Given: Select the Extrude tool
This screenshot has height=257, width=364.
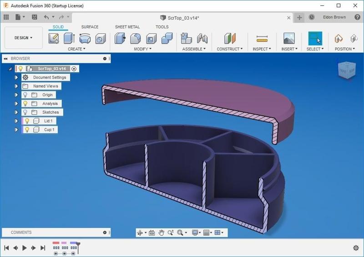Looking at the screenshot, I should [69, 38].
